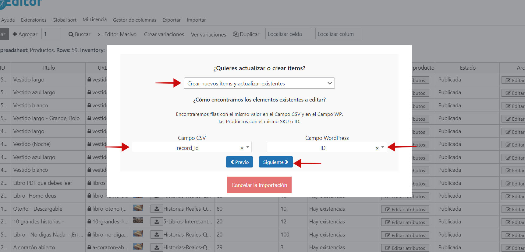
Task: Clear the ID WordPress field with its x icon
Action: (377, 148)
